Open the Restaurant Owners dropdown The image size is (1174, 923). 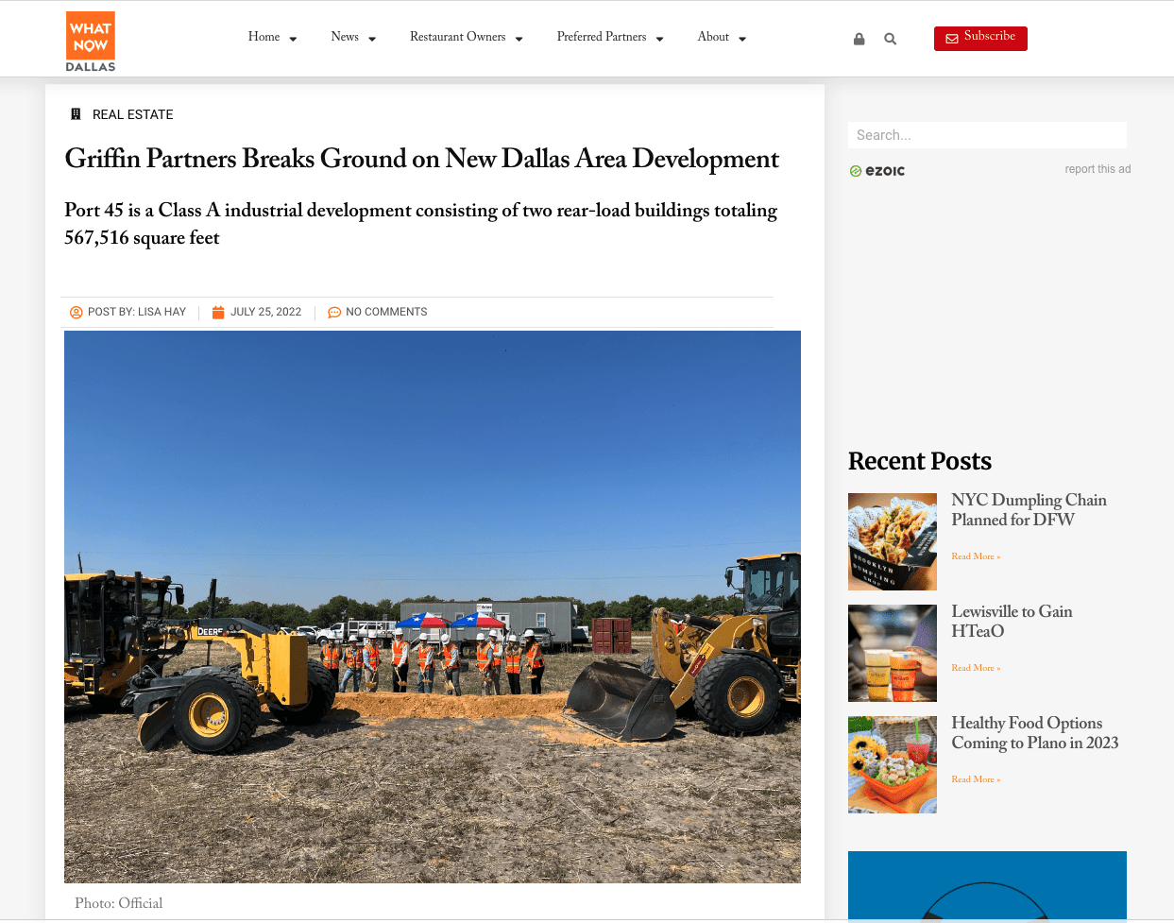[466, 37]
